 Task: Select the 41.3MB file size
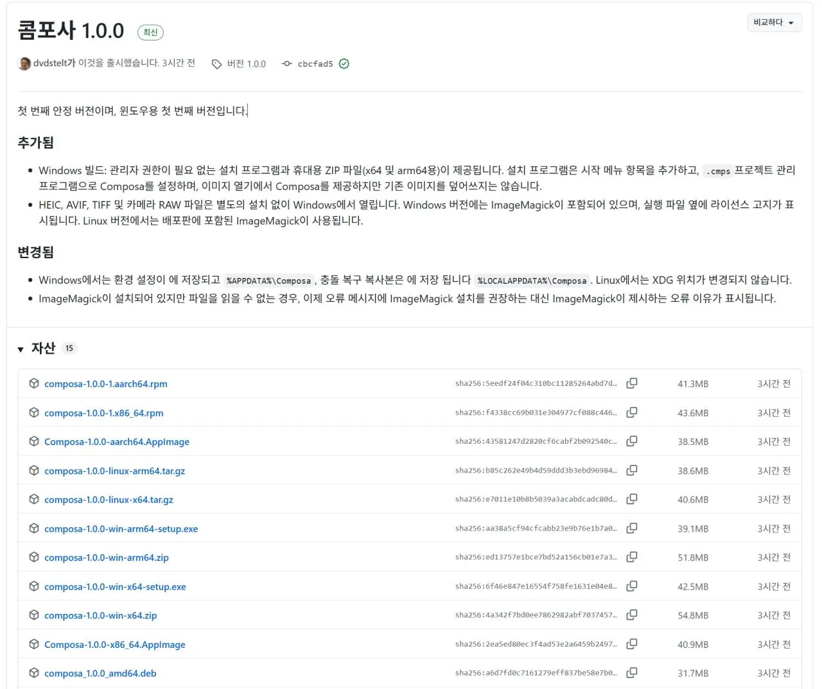693,384
